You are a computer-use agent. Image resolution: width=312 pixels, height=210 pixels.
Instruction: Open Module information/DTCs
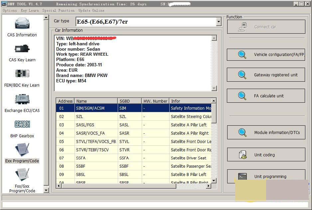coord(266,132)
